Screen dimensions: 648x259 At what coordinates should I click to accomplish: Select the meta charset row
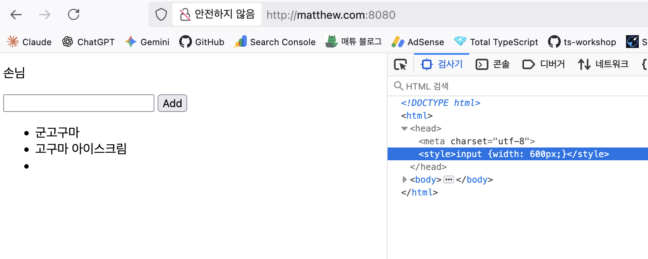[x=518, y=141]
